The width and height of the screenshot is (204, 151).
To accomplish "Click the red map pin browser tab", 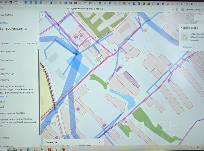I will pos(129,4).
